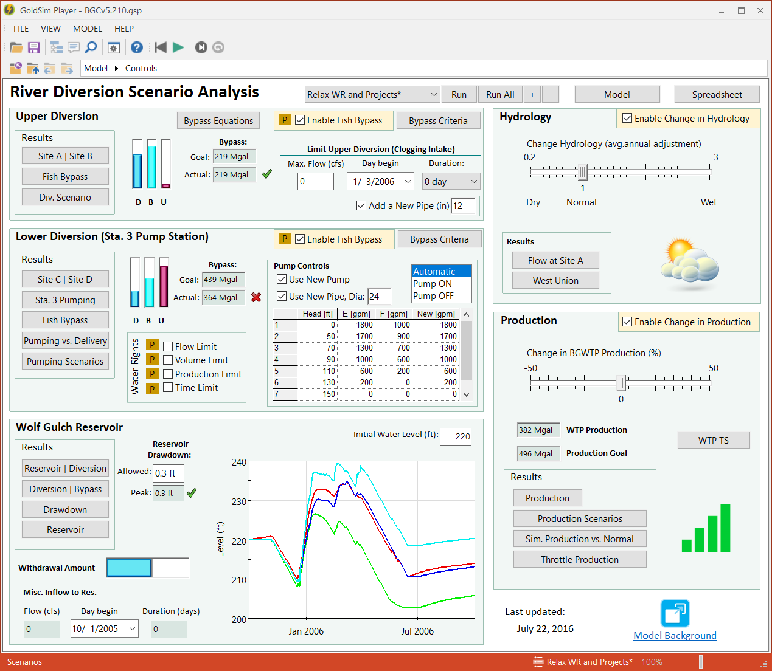Click the simulation settings window icon
The image size is (772, 671).
(114, 47)
